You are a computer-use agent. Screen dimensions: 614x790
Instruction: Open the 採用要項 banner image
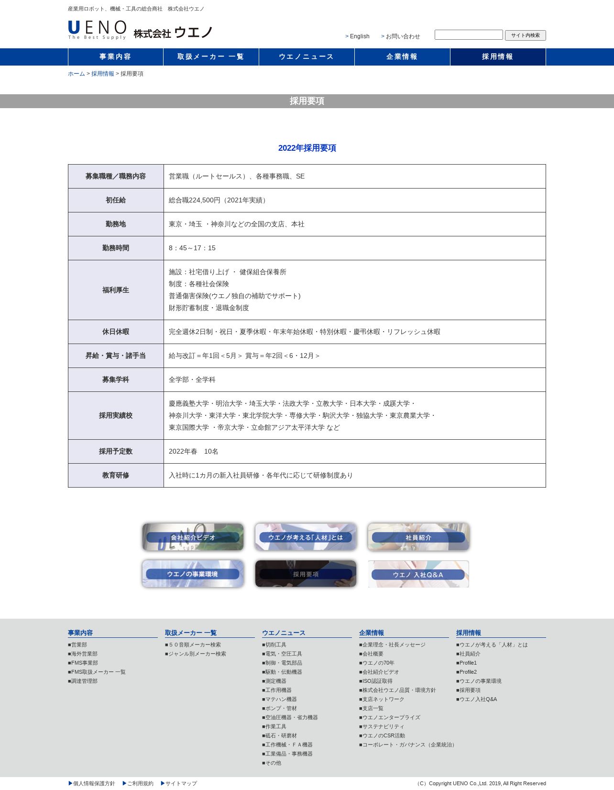pyautogui.click(x=306, y=574)
